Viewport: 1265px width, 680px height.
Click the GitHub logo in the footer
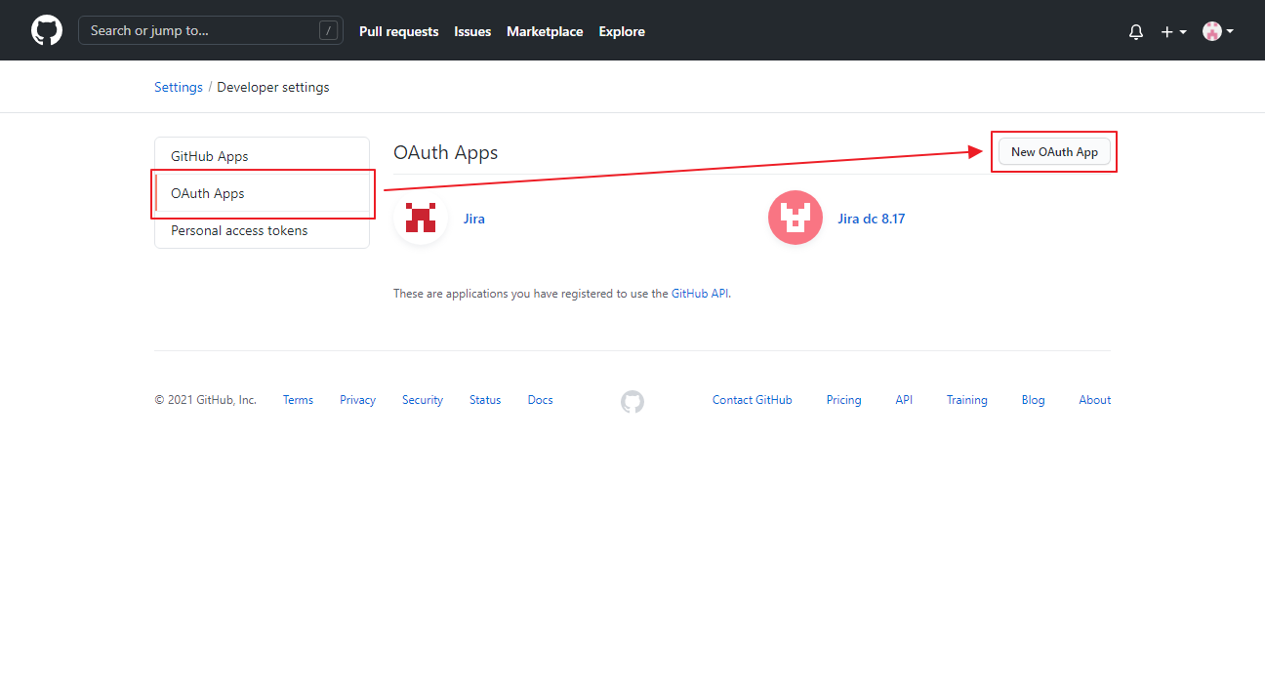pyautogui.click(x=632, y=401)
